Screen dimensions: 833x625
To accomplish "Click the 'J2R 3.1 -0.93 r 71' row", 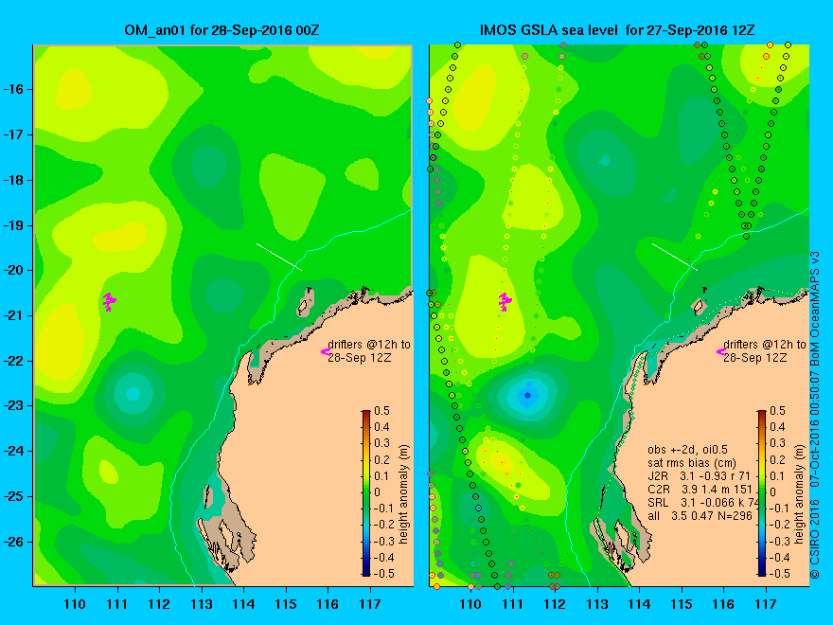I will coord(699,476).
